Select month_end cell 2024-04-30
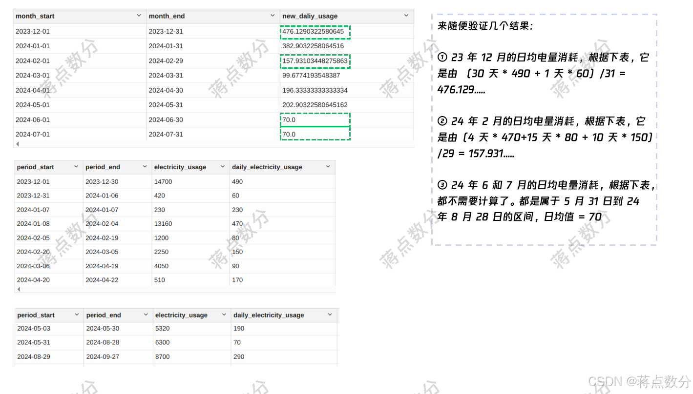The width and height of the screenshot is (693, 394). pyautogui.click(x=213, y=90)
